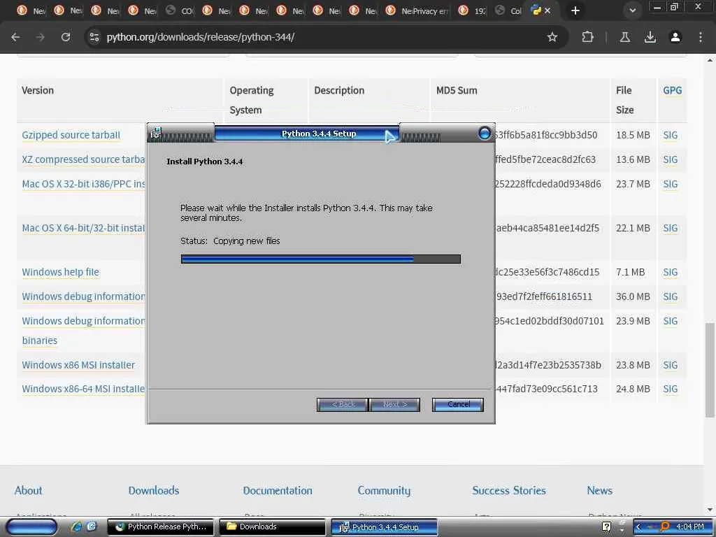Open the News footer link
The height and width of the screenshot is (537, 716).
click(x=599, y=490)
